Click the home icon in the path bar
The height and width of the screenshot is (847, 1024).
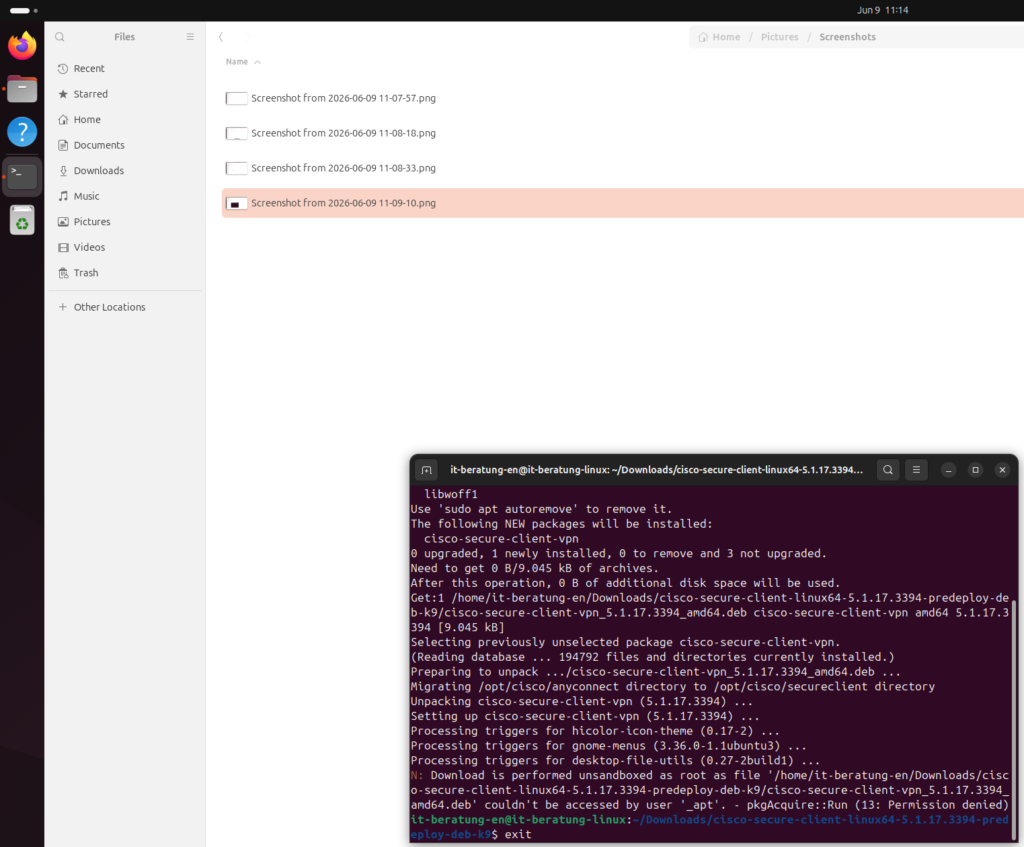click(703, 37)
